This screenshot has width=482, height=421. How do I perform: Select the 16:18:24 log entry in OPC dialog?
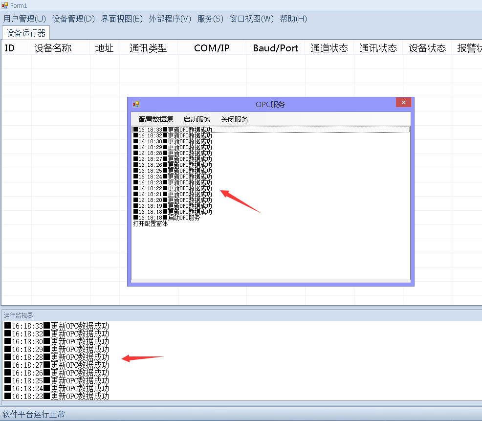click(271, 177)
